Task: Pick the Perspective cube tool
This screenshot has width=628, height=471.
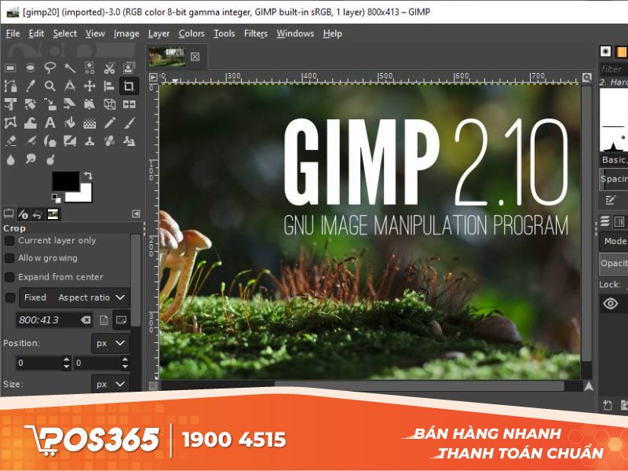Action: point(109,104)
